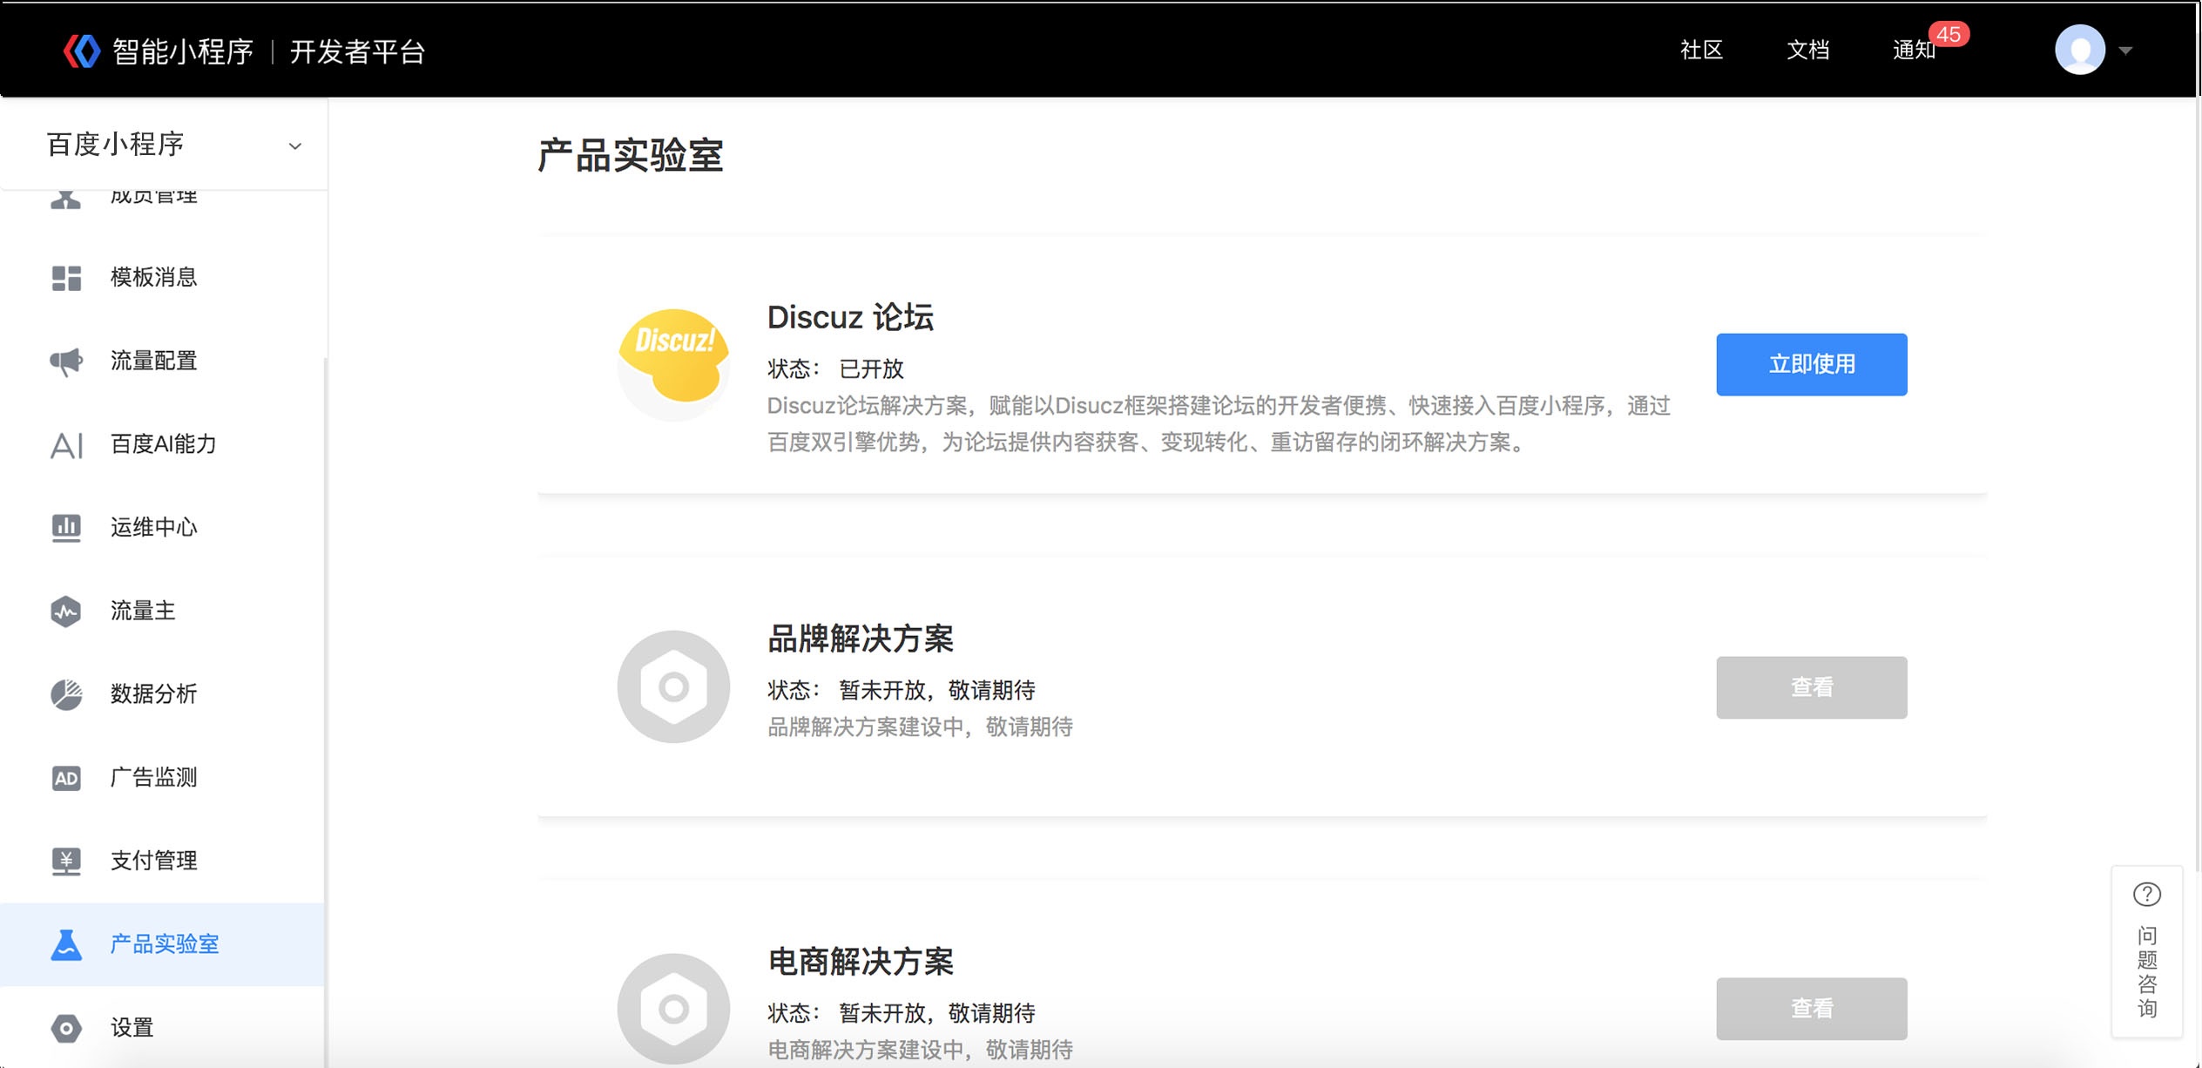Click the 模板消息 grid icon
2202x1068 pixels.
pyautogui.click(x=66, y=278)
